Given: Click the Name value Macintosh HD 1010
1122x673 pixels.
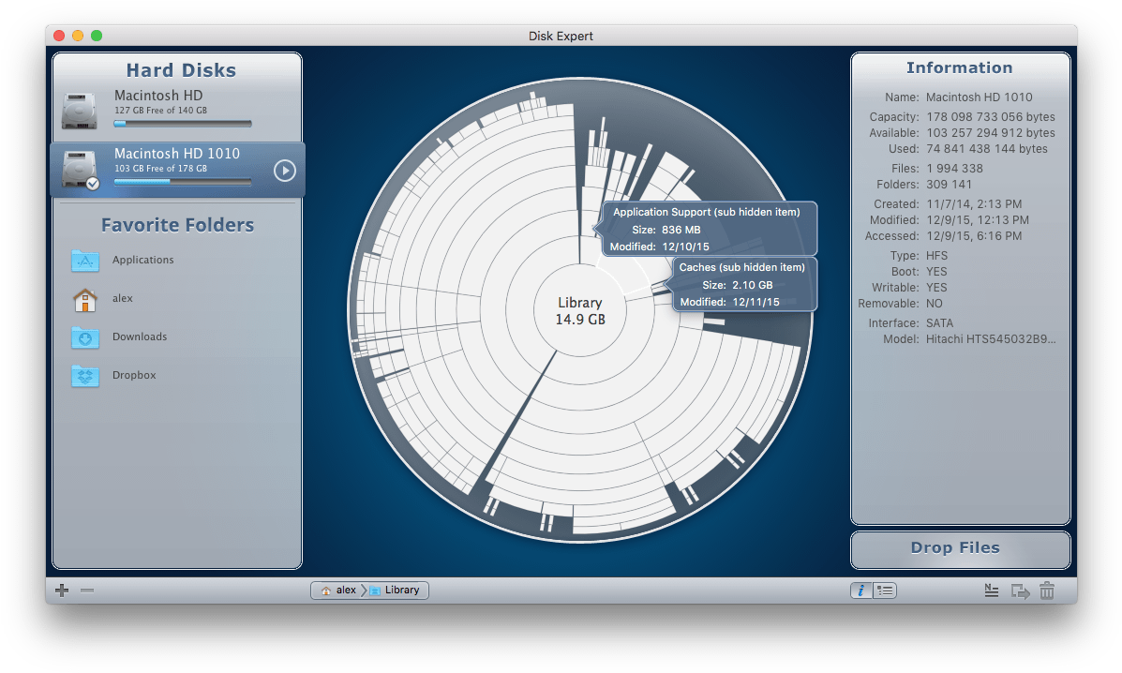Looking at the screenshot, I should coord(979,97).
